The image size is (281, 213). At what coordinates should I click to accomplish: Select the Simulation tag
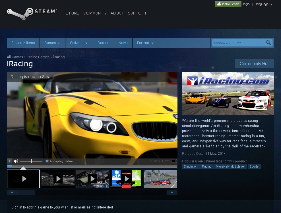point(191,166)
